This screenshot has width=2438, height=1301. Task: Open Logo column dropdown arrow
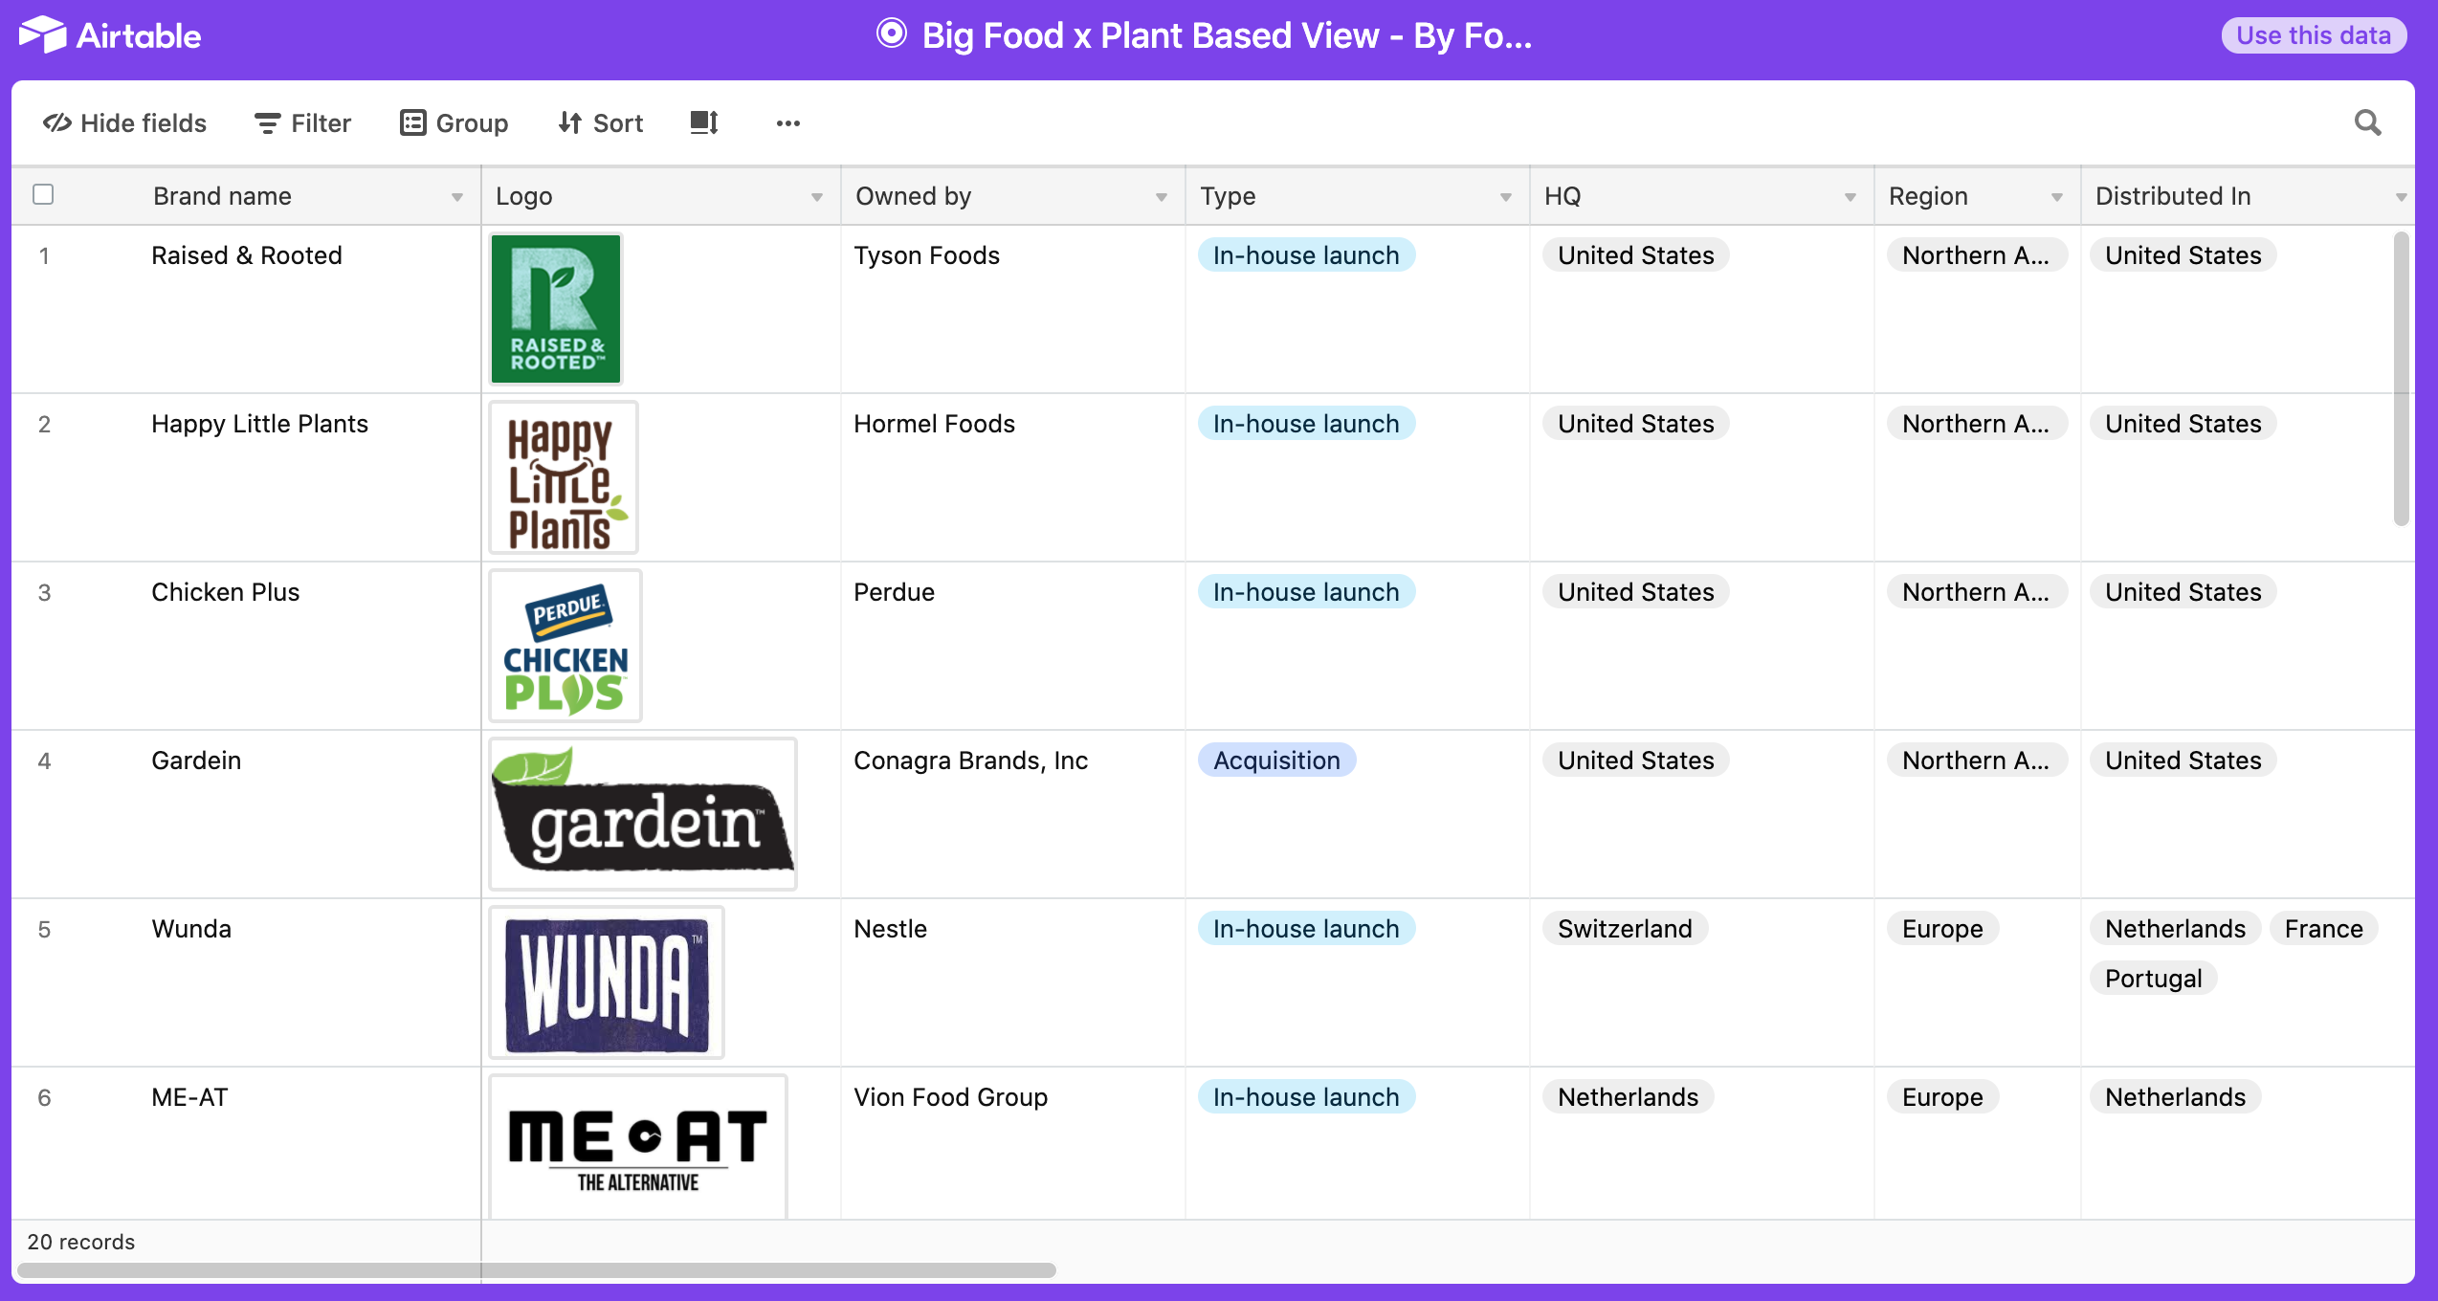coord(817,197)
